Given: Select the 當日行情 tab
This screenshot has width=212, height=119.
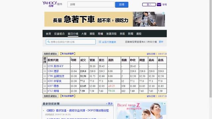Looking at the screenshot, I should (x=73, y=34).
